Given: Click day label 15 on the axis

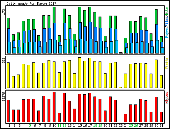Looking at the screenshot, I should click(80, 125).
